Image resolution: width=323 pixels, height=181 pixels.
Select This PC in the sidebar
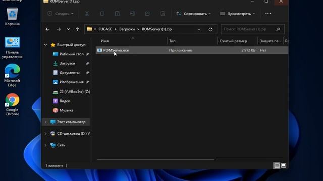[71, 122]
